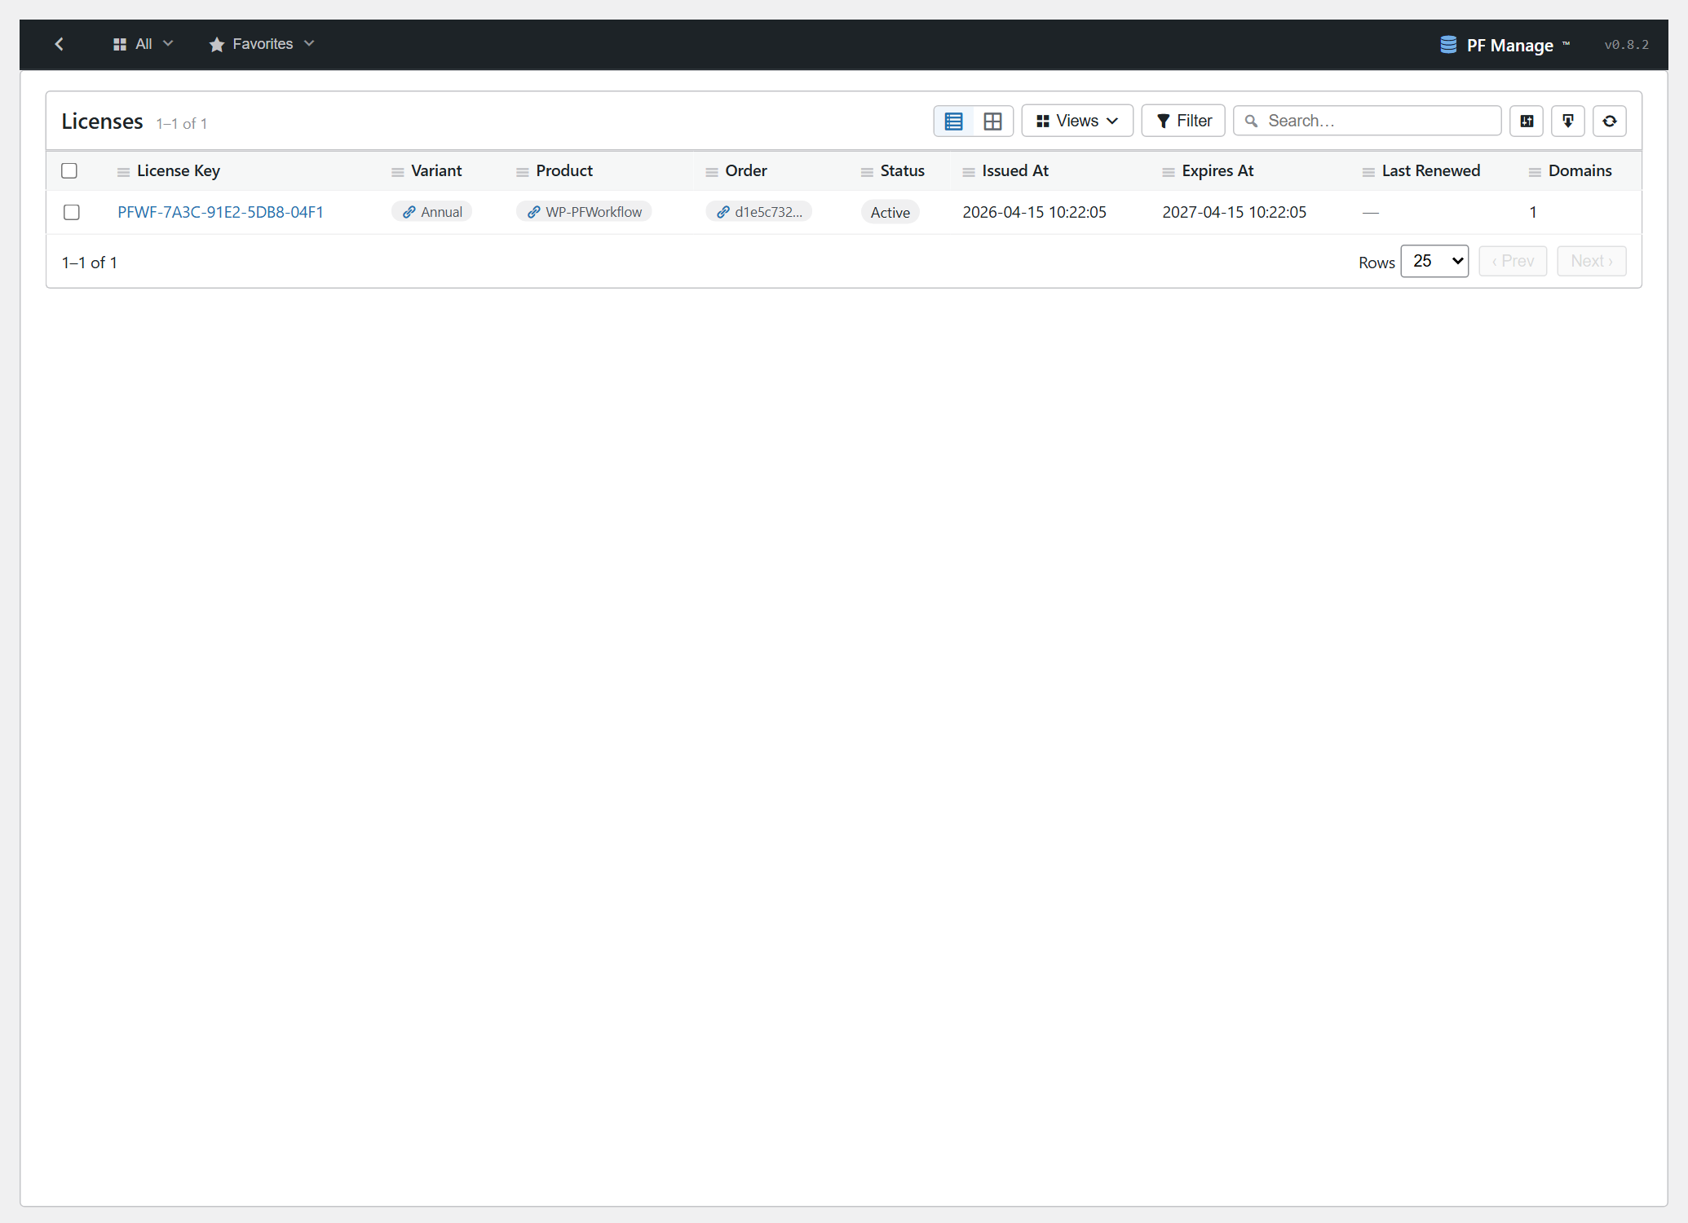Click expiry date 2027-04-15 10:22:05
1688x1223 pixels.
(x=1234, y=212)
